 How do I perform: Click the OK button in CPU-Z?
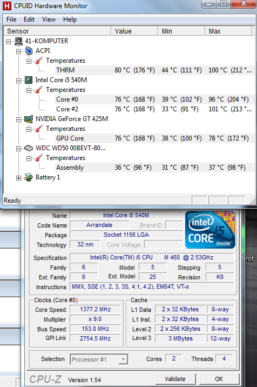pyautogui.click(x=219, y=379)
